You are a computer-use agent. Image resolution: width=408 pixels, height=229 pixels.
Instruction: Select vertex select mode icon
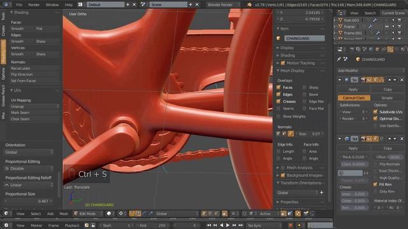pyautogui.click(x=204, y=214)
